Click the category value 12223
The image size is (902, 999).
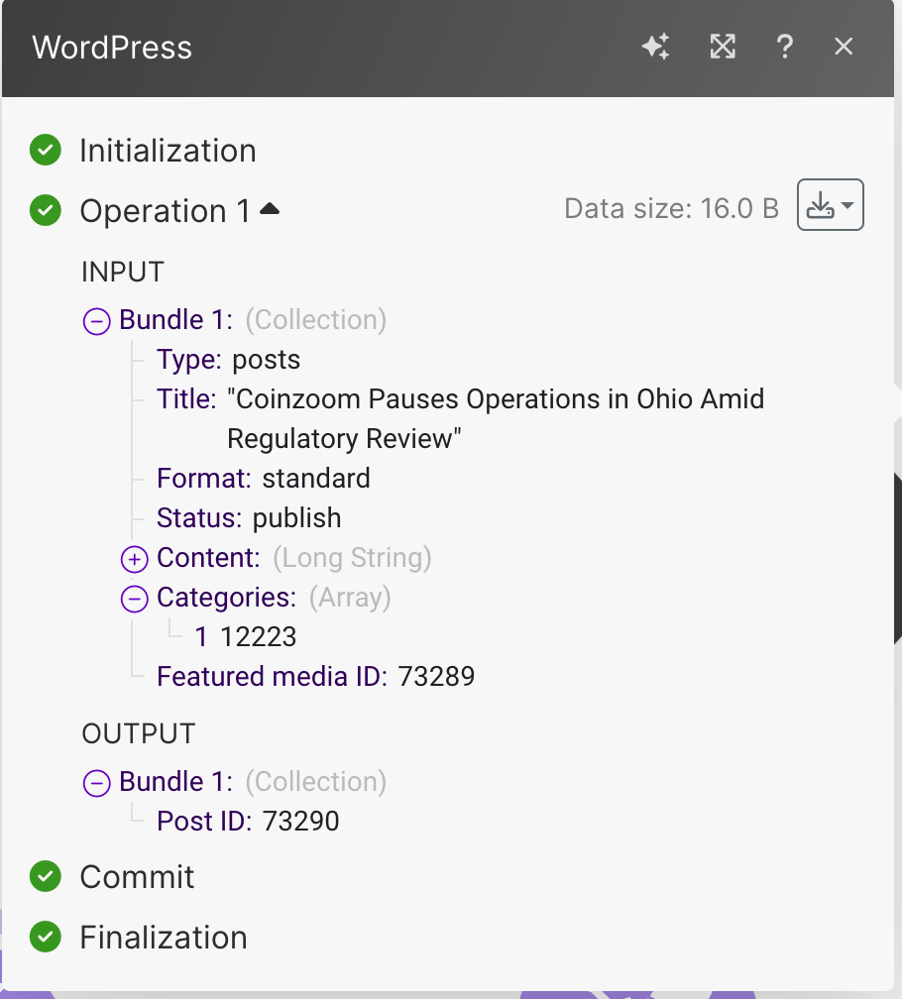point(259,637)
